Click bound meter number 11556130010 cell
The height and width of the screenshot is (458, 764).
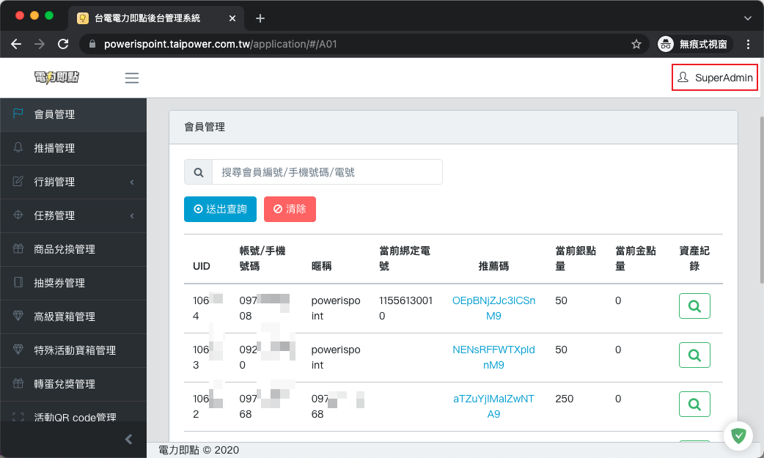405,308
